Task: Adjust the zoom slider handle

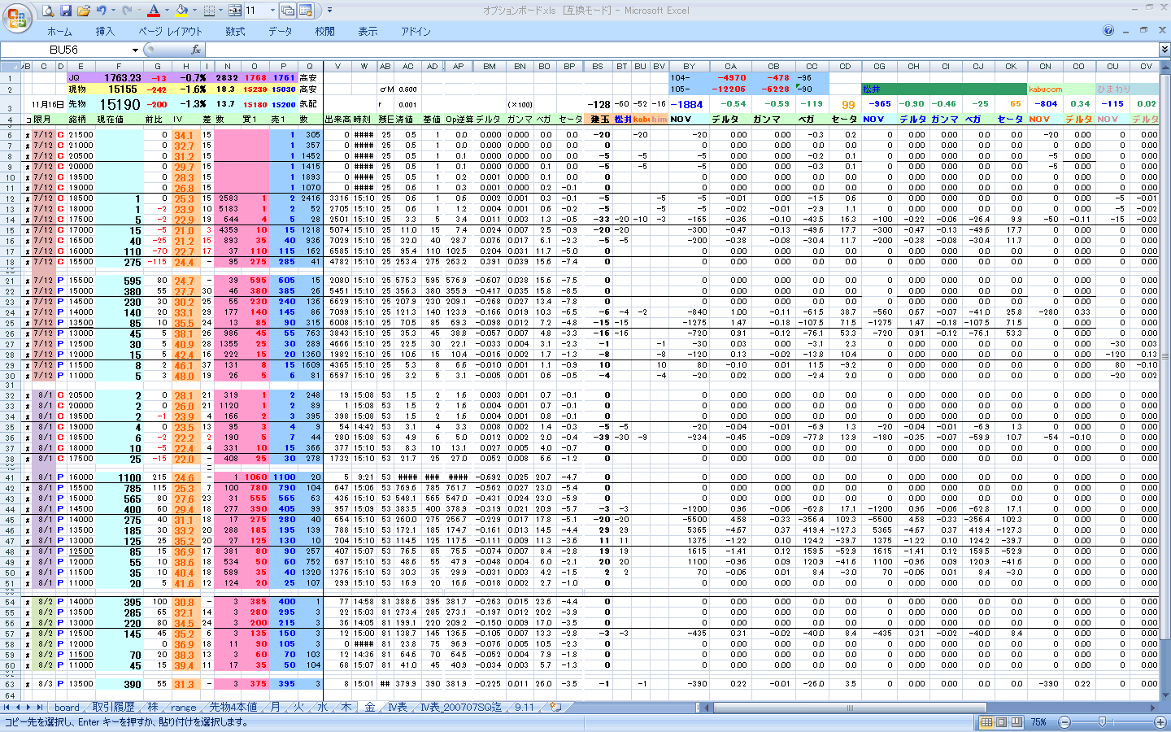Action: point(1103,721)
